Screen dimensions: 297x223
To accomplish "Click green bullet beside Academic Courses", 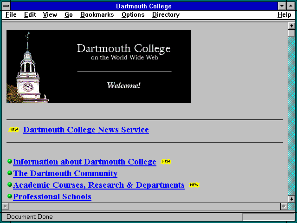I will click(x=10, y=184).
